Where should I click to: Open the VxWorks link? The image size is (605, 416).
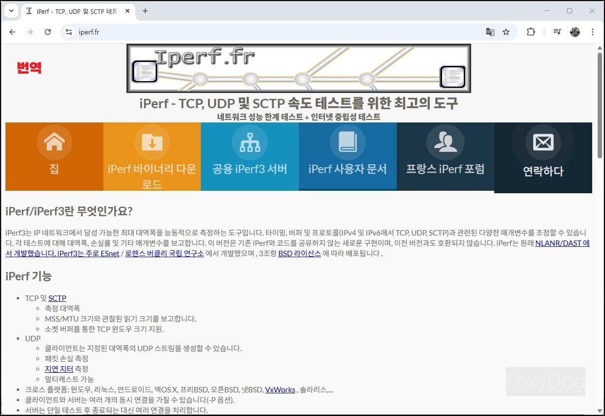tap(280, 389)
